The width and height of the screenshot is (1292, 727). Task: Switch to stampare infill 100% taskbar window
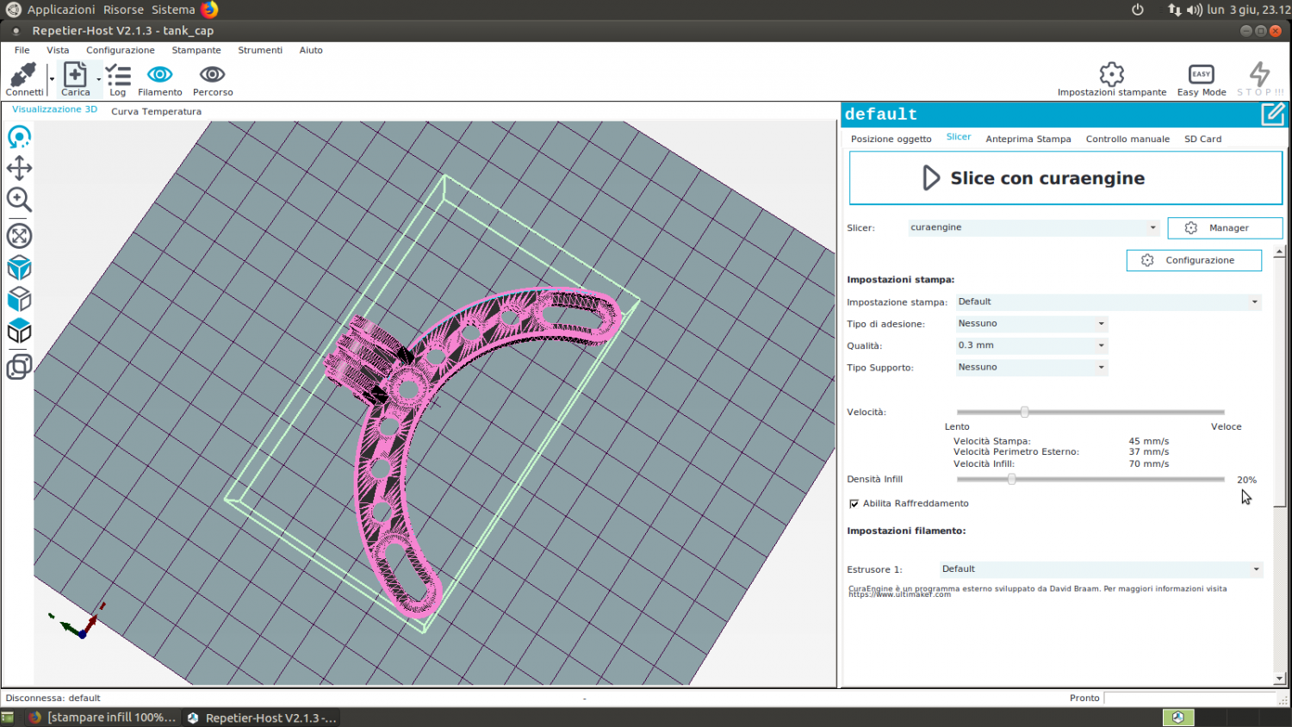click(x=102, y=718)
